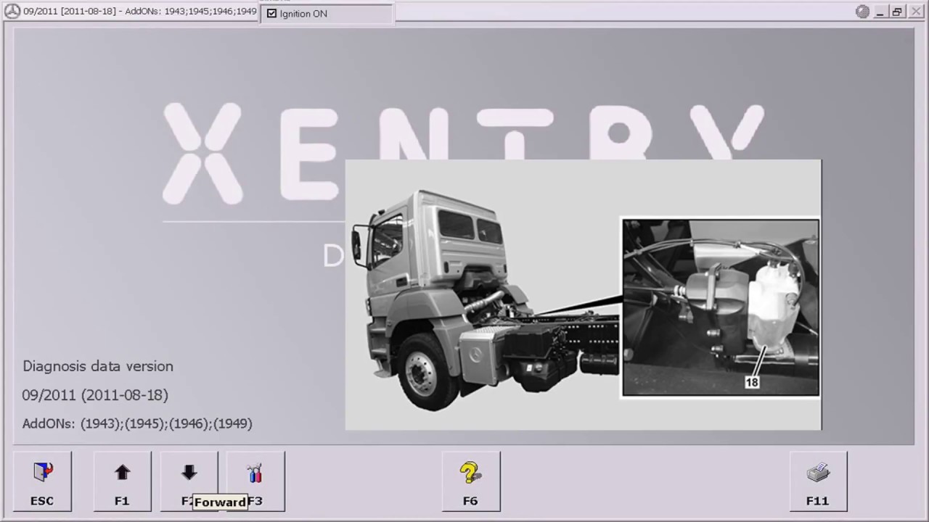Click the AddOns: (1943);(1945);(1946);(1949) line
Image resolution: width=929 pixels, height=522 pixels.
(x=137, y=423)
